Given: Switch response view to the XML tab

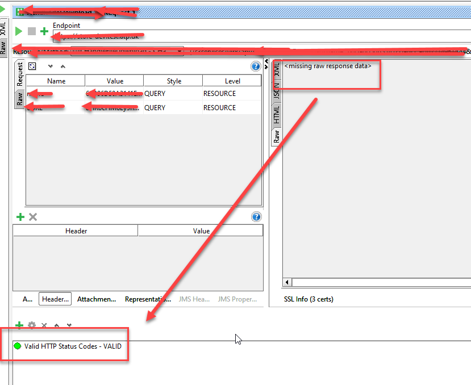Looking at the screenshot, I should 277,69.
